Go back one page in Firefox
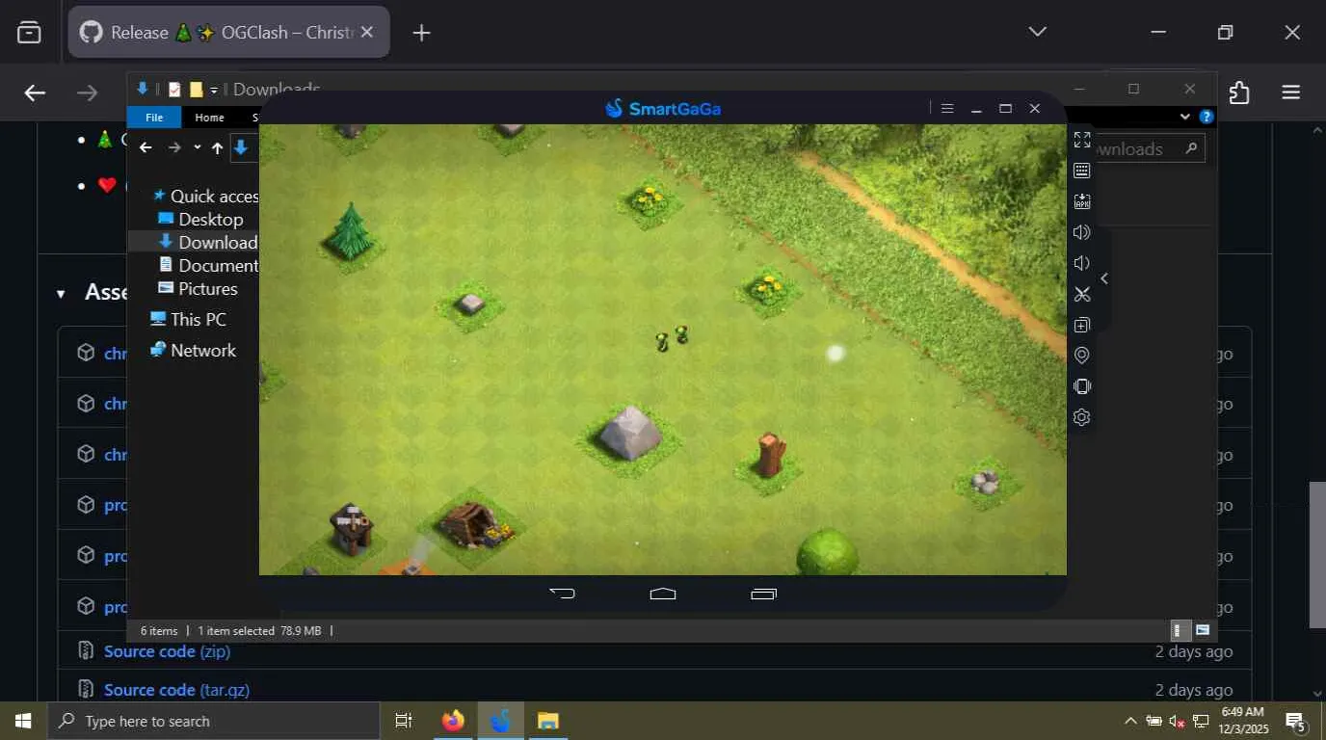This screenshot has height=740, width=1326. (35, 92)
